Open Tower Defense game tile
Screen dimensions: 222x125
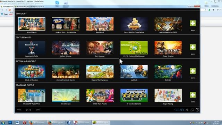pos(168,48)
